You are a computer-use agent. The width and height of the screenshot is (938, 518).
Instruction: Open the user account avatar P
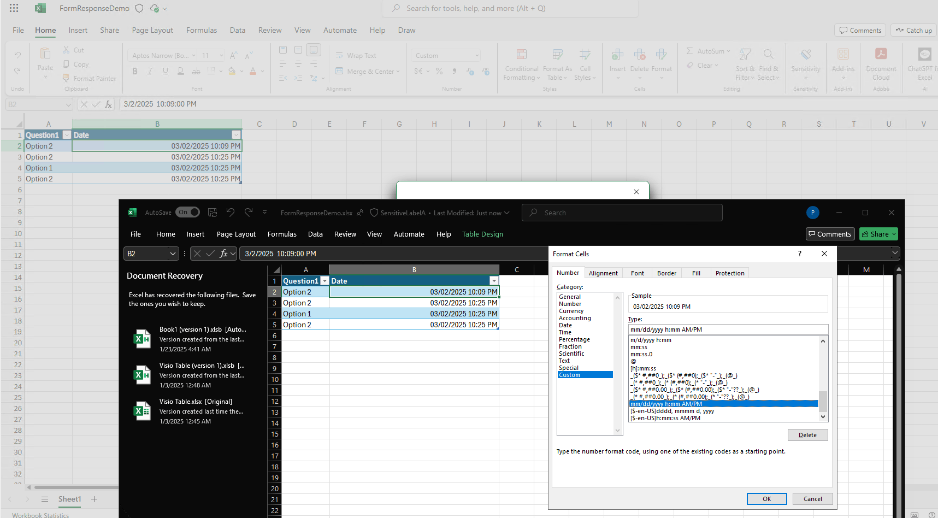pos(812,213)
